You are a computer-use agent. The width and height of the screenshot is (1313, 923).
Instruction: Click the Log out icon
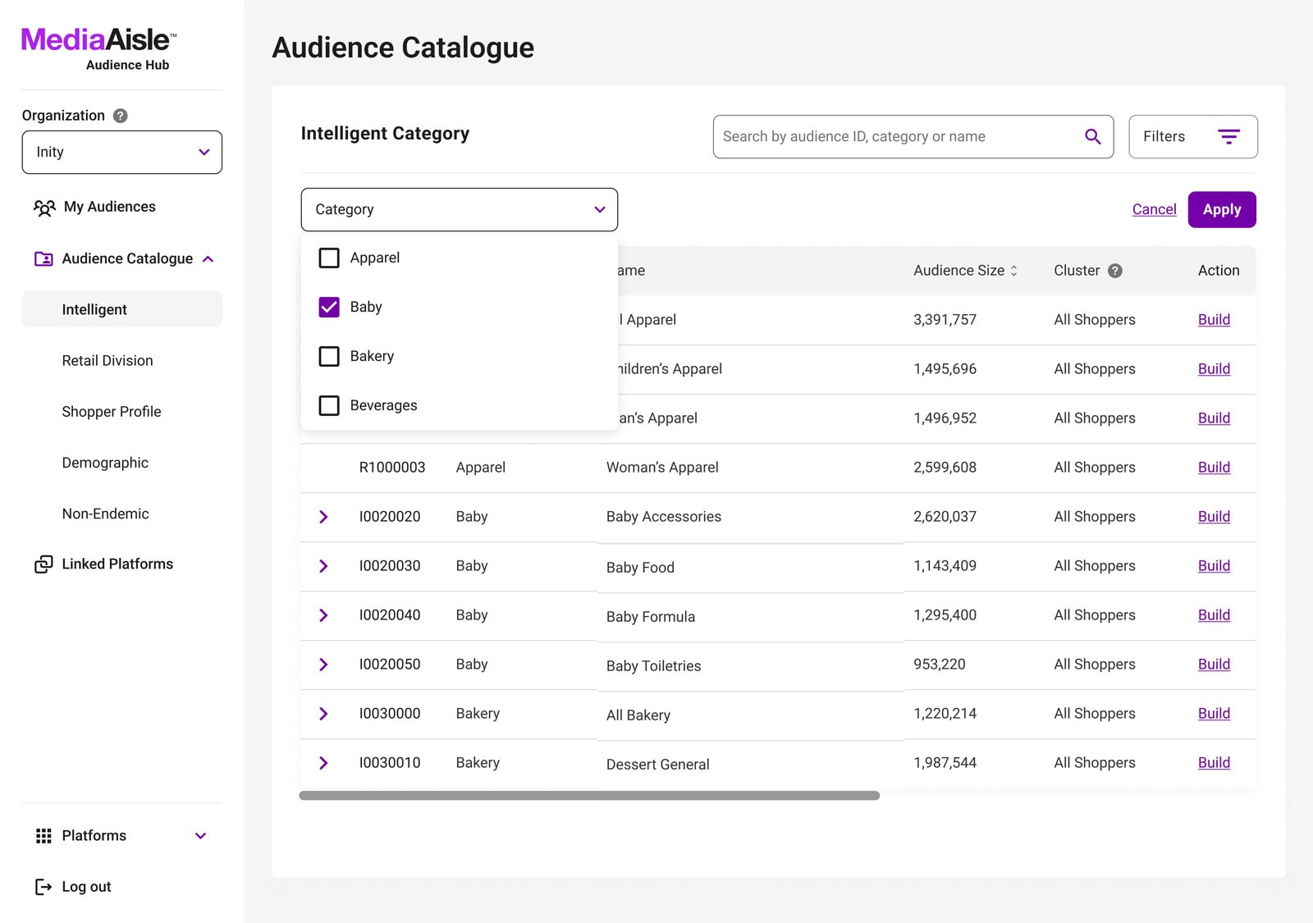pyautogui.click(x=43, y=887)
